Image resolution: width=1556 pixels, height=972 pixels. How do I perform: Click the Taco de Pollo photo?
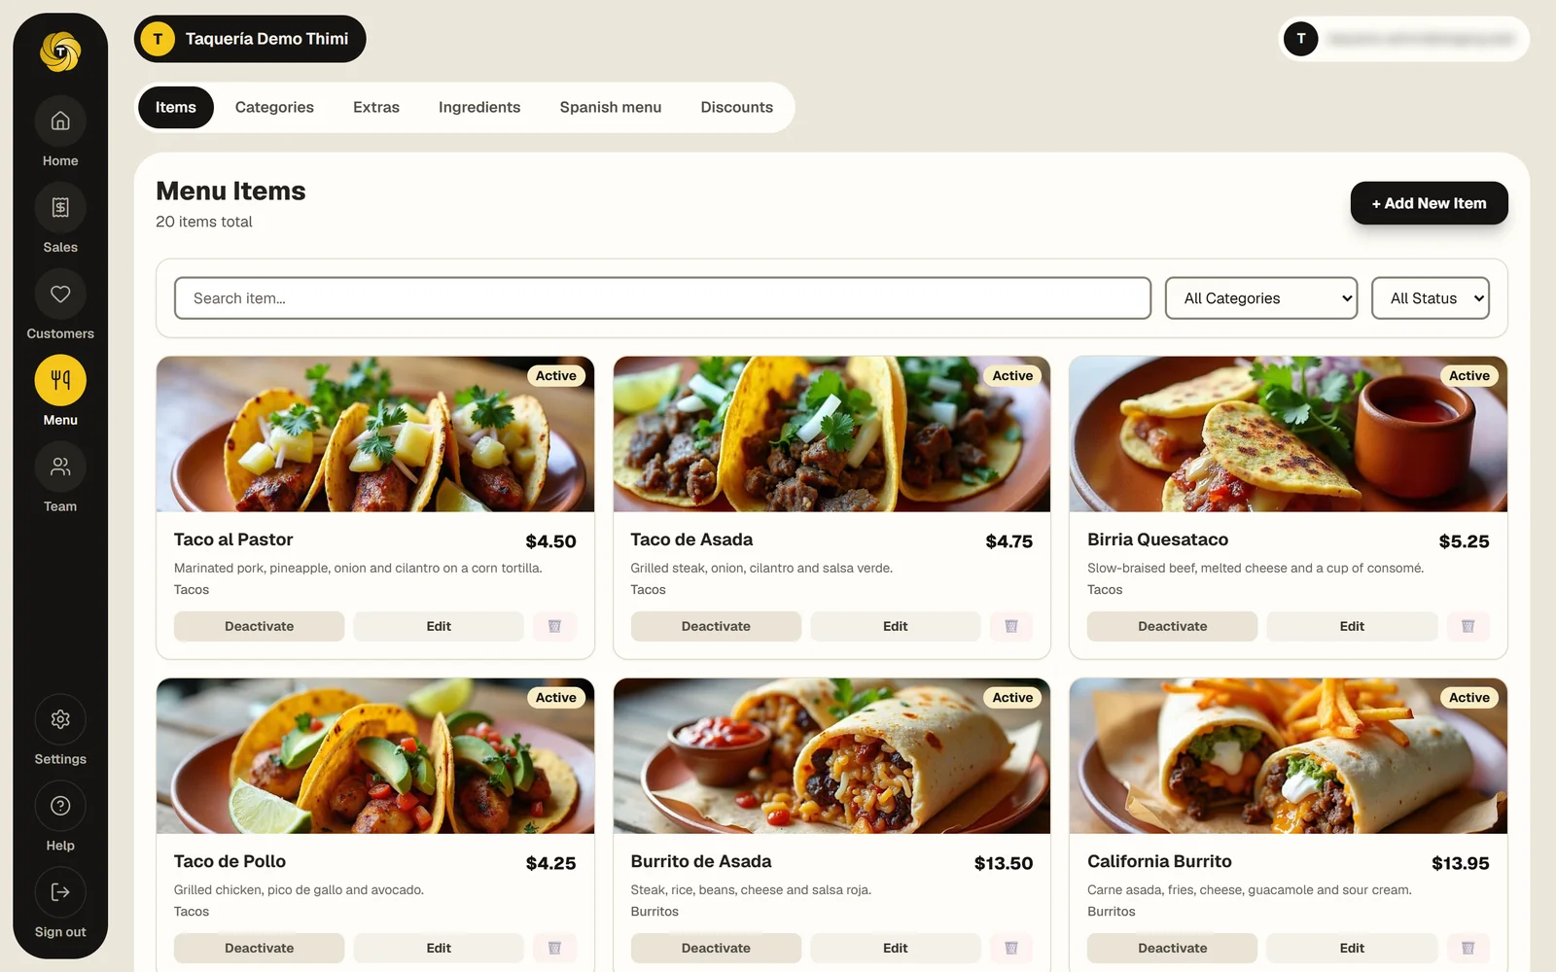pos(375,756)
